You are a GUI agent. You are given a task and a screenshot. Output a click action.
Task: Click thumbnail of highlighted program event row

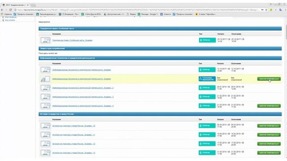45,79
